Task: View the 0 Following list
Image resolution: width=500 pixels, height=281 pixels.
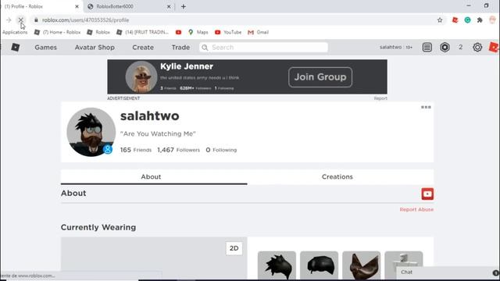Action: point(221,150)
